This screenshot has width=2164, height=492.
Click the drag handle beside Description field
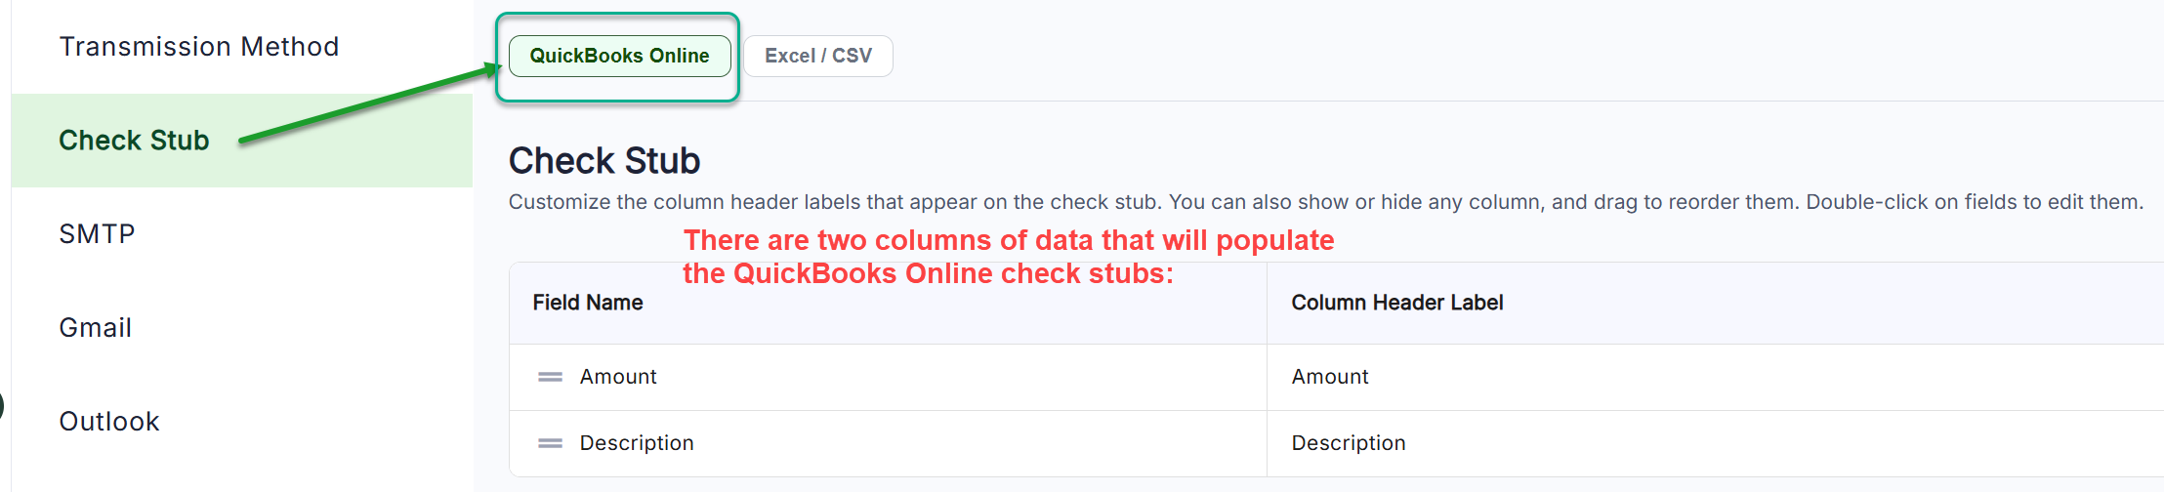(550, 443)
